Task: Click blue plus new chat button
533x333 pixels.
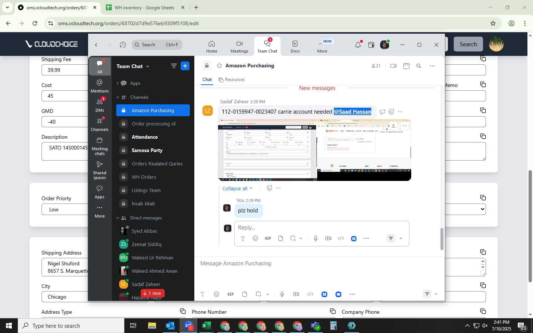Action: [185, 66]
